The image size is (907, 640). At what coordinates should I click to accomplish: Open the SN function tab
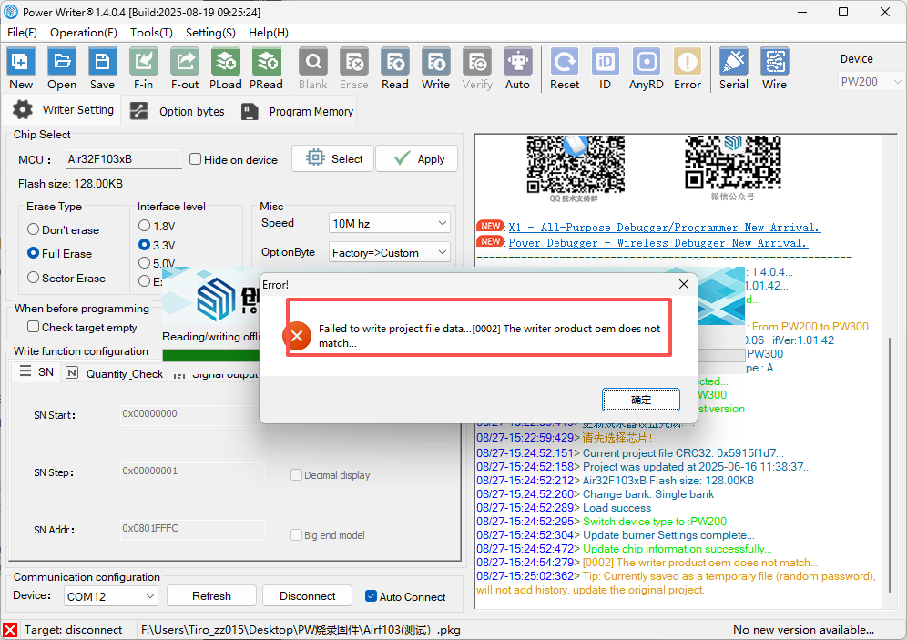pos(36,371)
